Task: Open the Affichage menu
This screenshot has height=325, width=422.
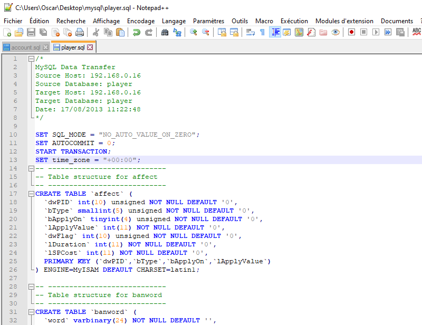Action: click(x=107, y=21)
